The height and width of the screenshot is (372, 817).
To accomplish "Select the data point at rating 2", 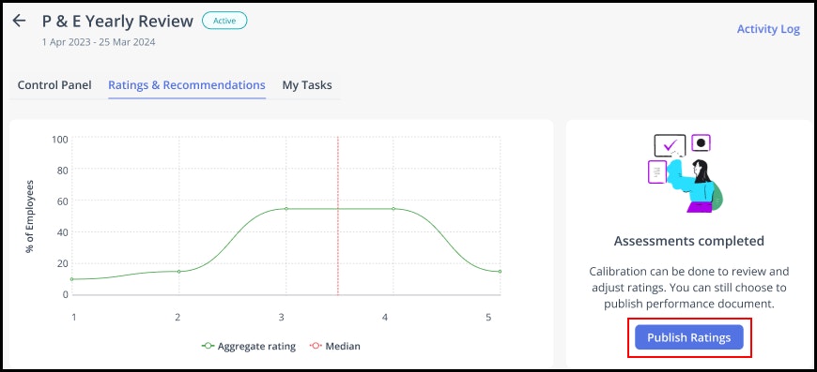I will (178, 271).
